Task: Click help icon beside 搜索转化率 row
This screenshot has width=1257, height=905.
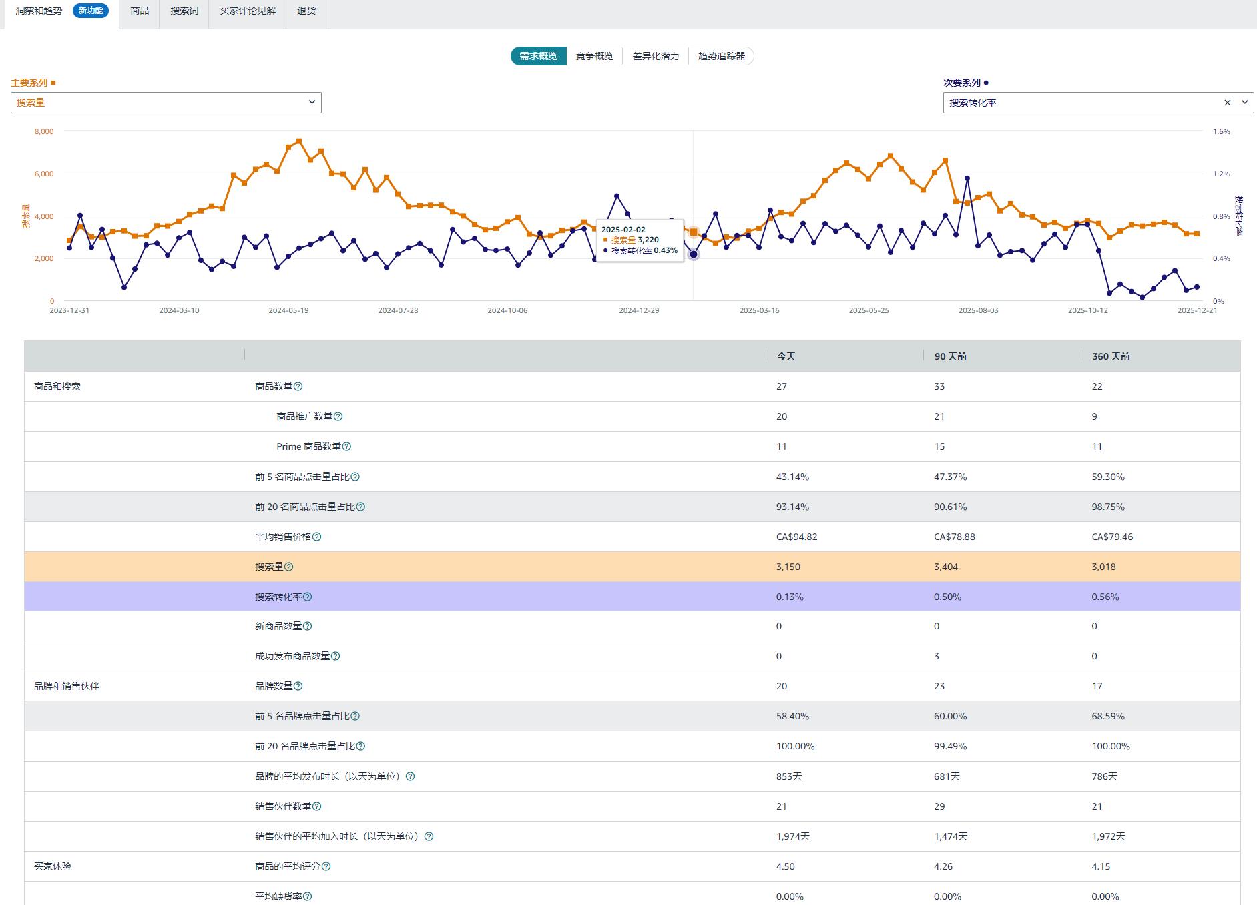Action: [x=308, y=597]
